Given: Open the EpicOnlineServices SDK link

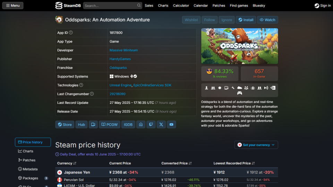Looking at the screenshot, I should (x=152, y=85).
